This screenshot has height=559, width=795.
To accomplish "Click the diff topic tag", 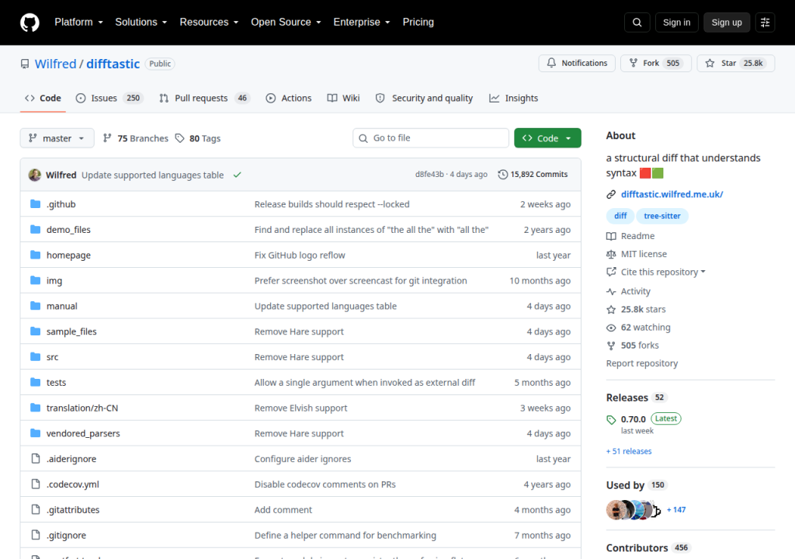I will point(620,216).
